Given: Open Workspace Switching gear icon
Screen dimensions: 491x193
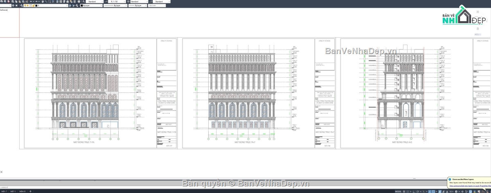Looking at the screenshot, I should tap(456, 191).
